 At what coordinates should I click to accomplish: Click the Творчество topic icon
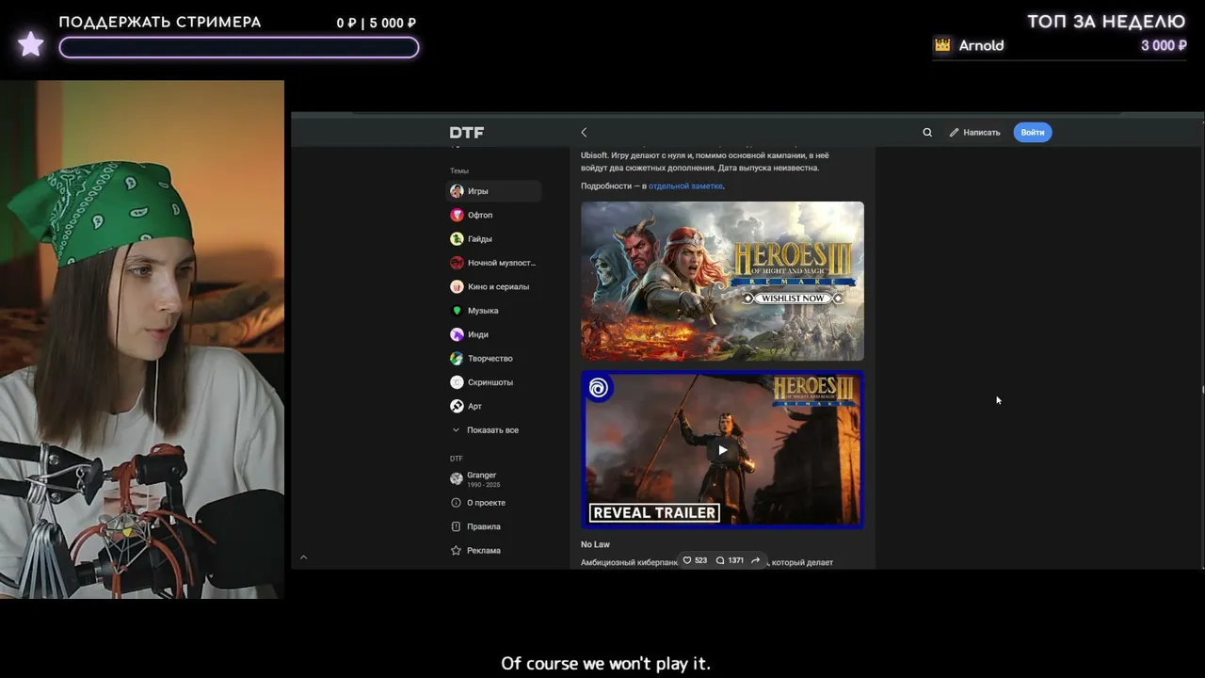pyautogui.click(x=457, y=359)
